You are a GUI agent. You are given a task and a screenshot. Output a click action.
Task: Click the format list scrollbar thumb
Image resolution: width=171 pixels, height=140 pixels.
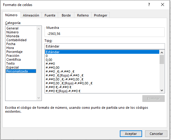click(x=162, y=59)
